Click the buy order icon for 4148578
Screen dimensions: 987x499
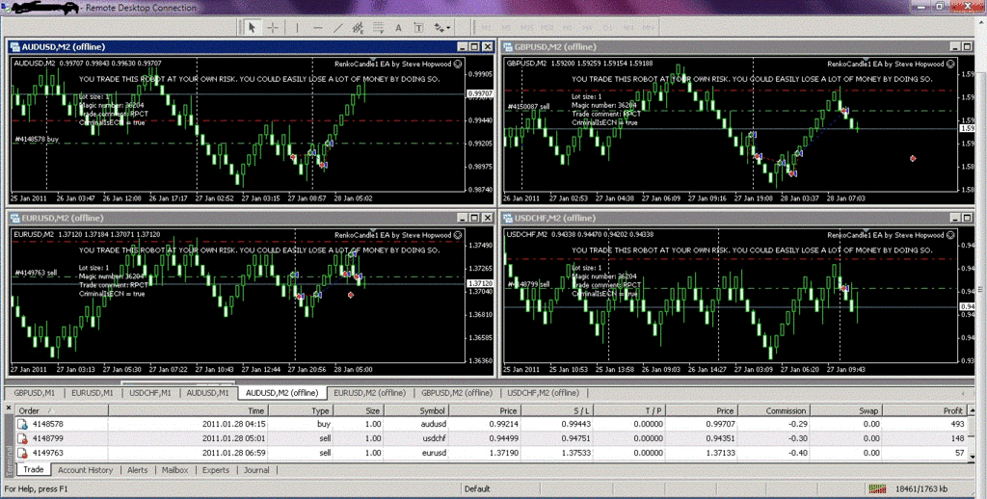(21, 425)
